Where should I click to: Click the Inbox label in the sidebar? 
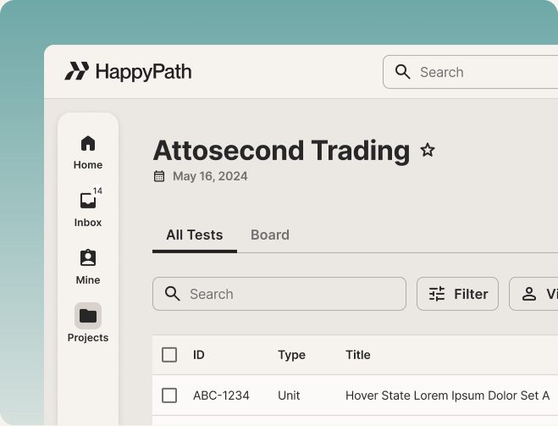click(x=88, y=223)
